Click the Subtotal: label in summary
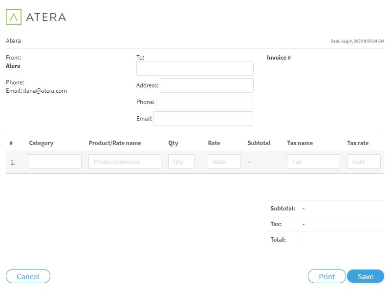Viewport: 391px width, 291px height. [283, 208]
